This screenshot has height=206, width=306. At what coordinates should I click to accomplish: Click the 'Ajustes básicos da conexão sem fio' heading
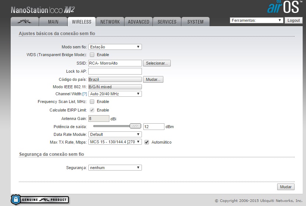click(57, 34)
